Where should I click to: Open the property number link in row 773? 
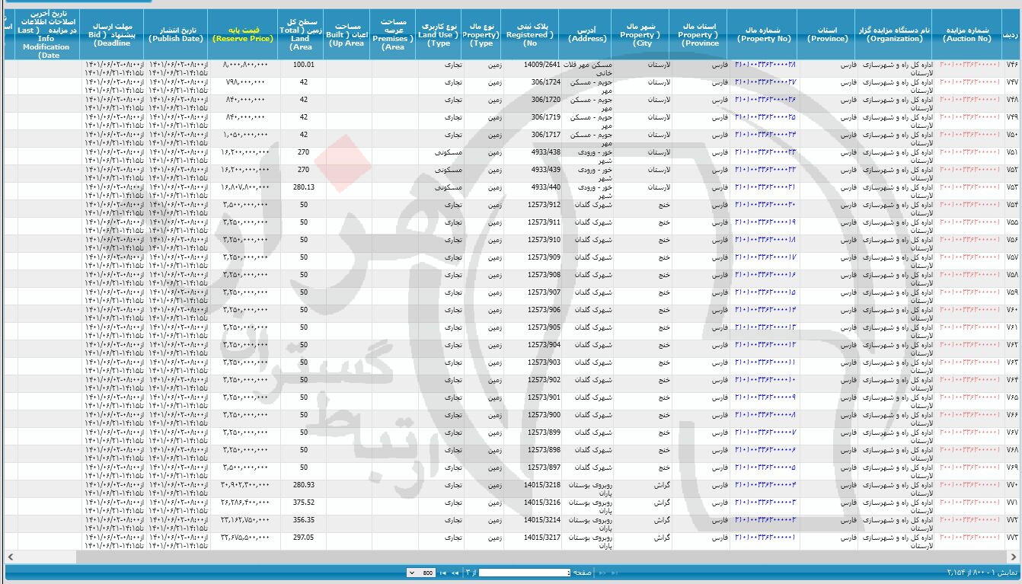(765, 537)
